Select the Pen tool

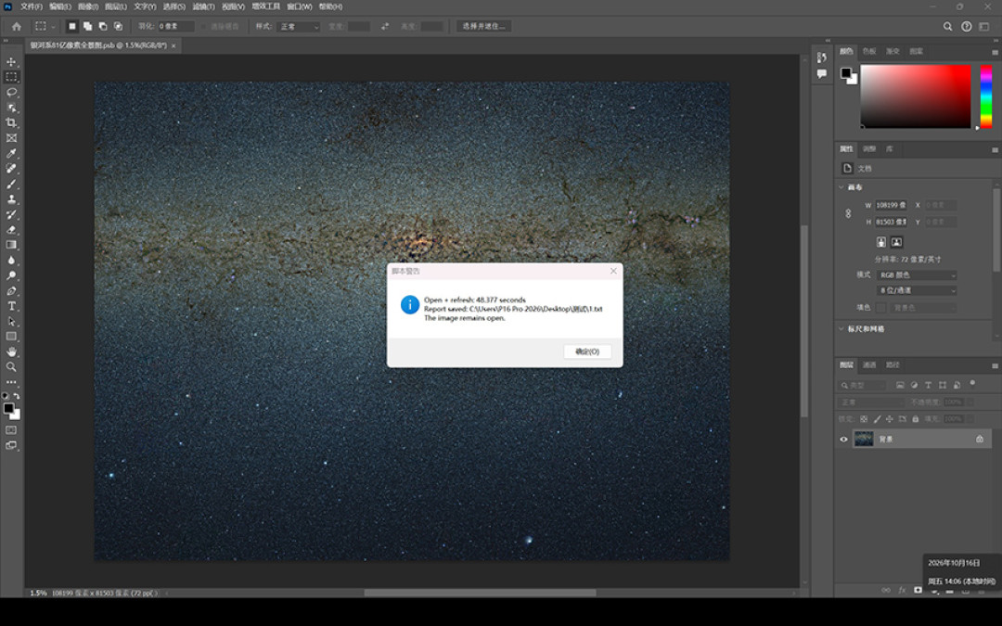point(11,290)
